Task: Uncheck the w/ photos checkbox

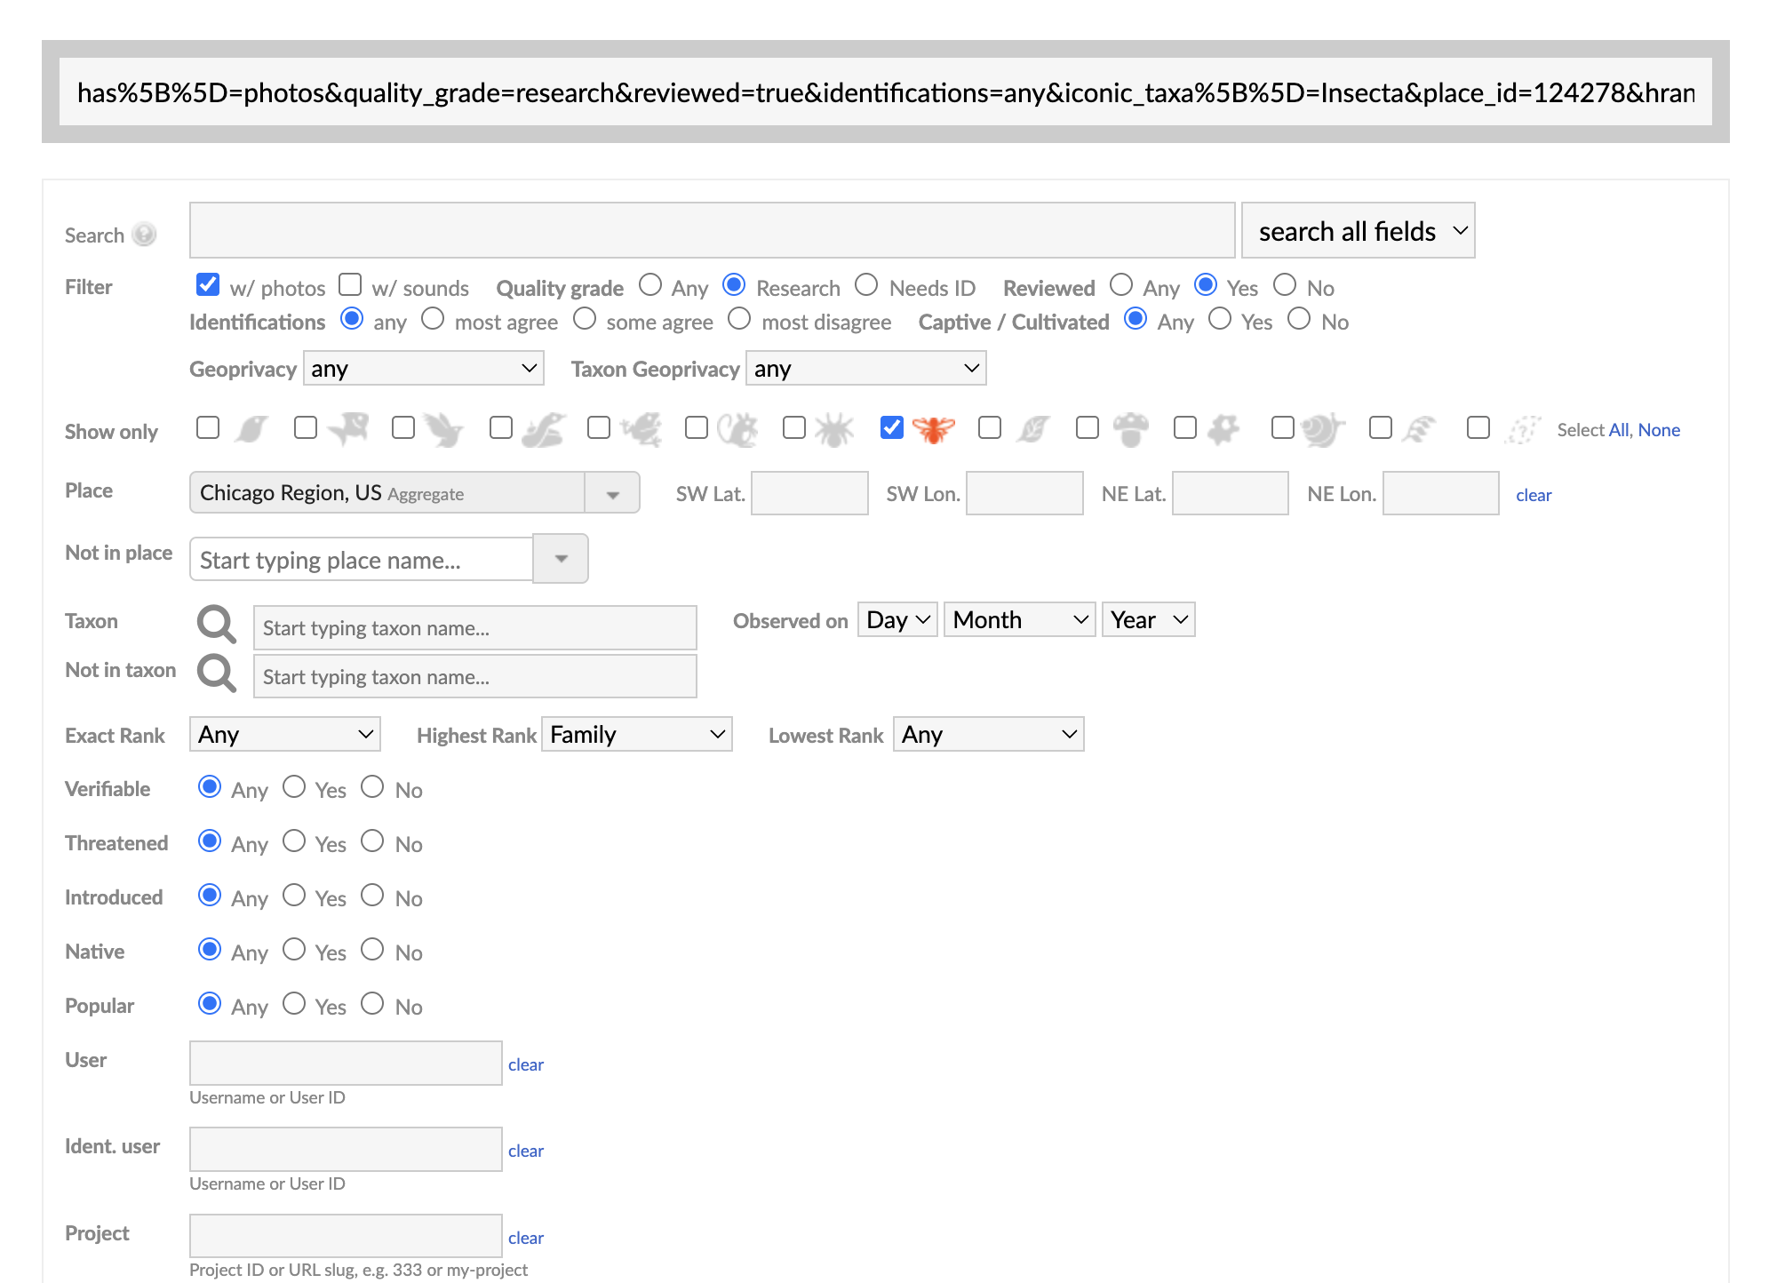Action: point(208,284)
